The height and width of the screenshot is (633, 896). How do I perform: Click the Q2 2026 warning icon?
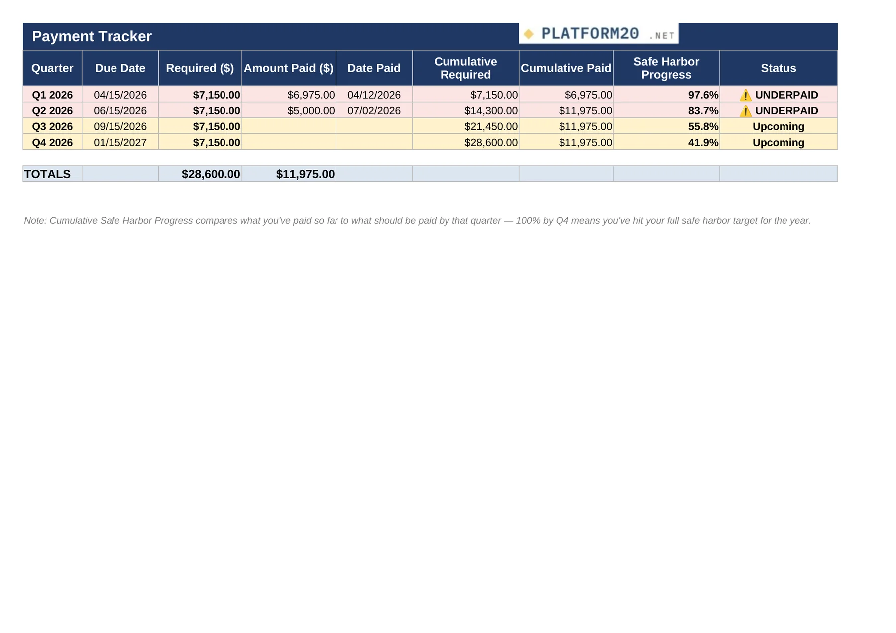point(745,110)
